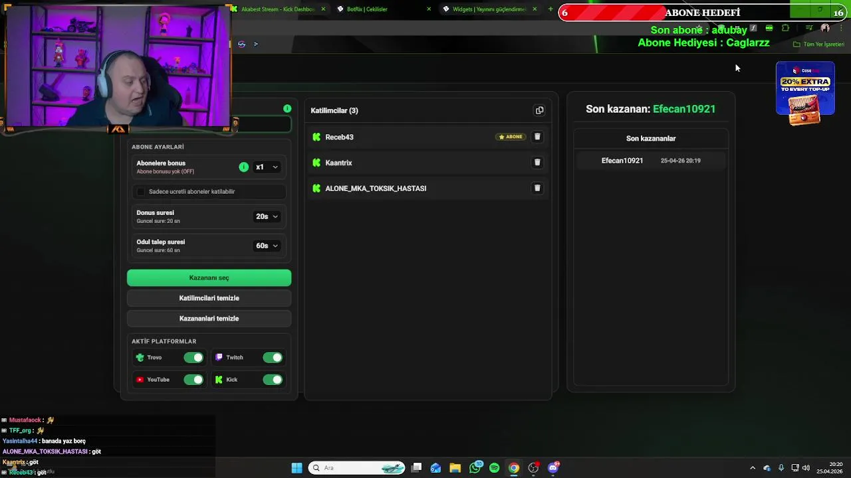Switch to Widgets browser tab
851x478 pixels.
pyautogui.click(x=489, y=9)
